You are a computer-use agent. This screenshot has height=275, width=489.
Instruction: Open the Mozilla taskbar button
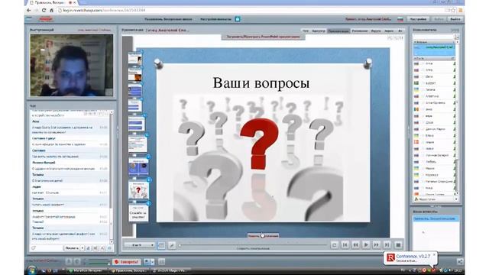coord(87,270)
